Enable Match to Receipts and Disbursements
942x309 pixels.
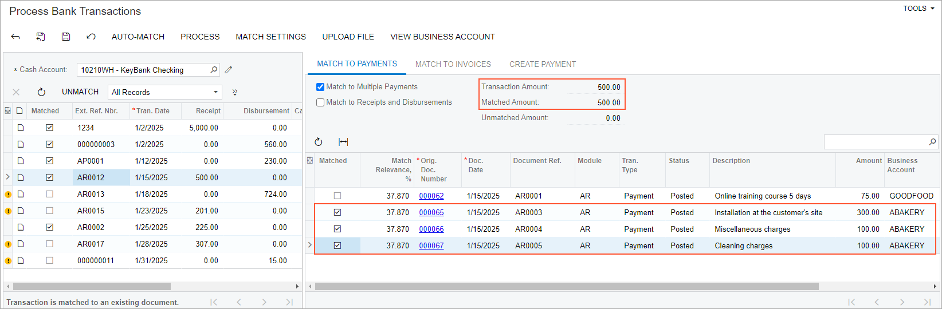tap(320, 102)
